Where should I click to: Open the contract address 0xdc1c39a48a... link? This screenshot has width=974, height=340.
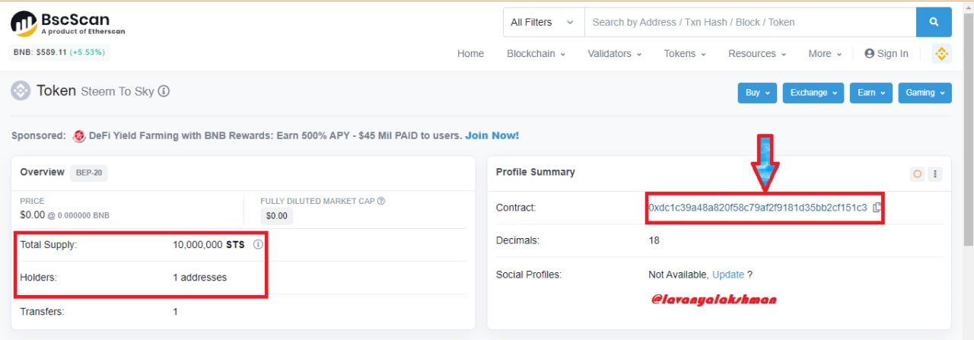757,207
